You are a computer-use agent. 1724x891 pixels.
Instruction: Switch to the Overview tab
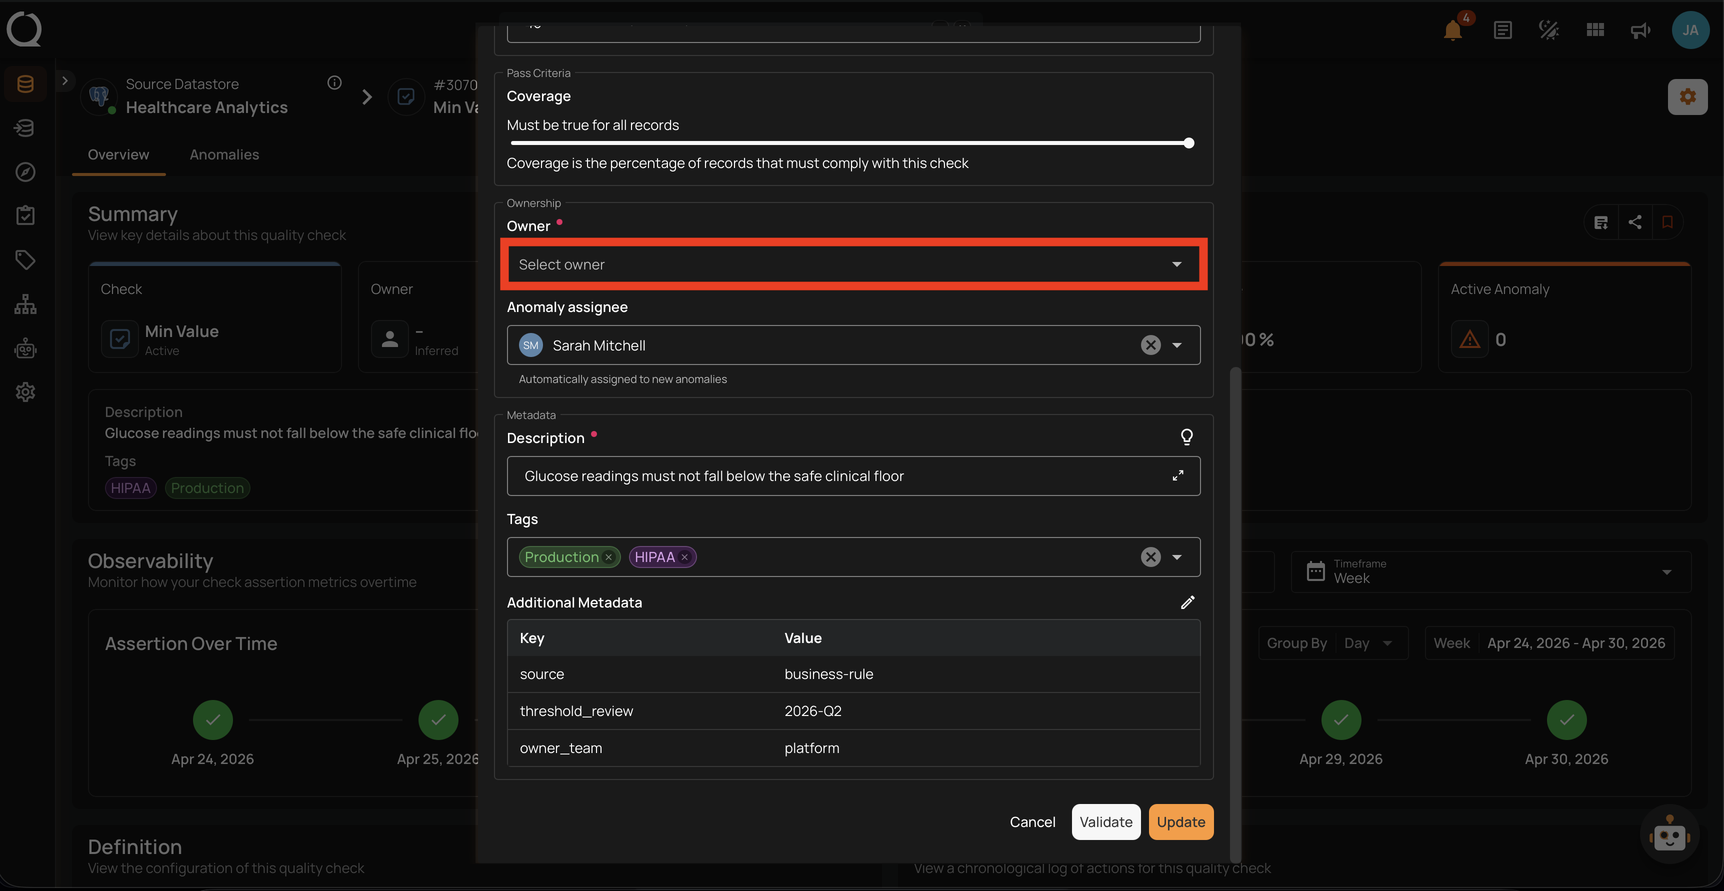tap(118, 154)
